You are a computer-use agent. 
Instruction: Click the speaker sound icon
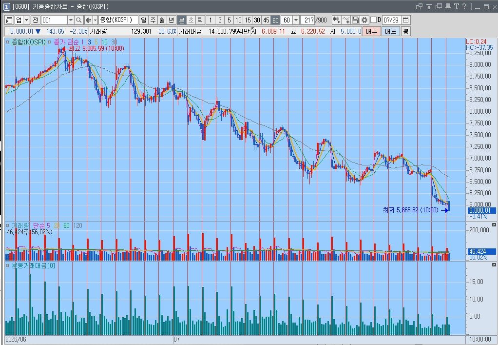click(x=88, y=20)
